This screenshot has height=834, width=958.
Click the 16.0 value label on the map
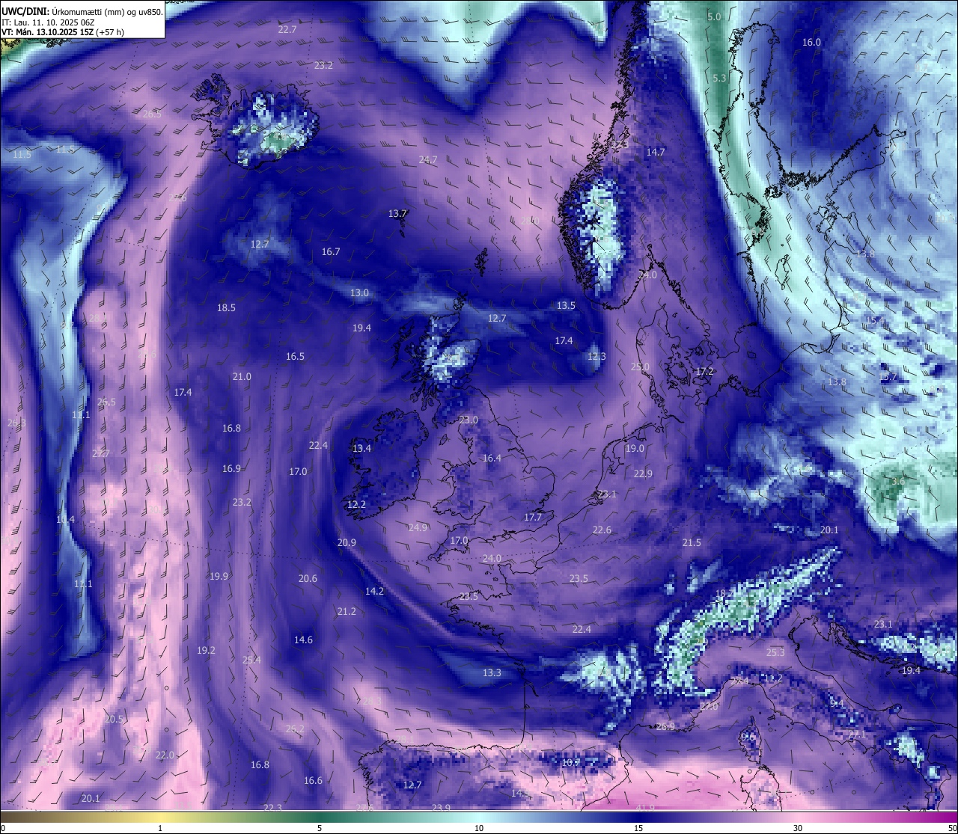click(811, 43)
